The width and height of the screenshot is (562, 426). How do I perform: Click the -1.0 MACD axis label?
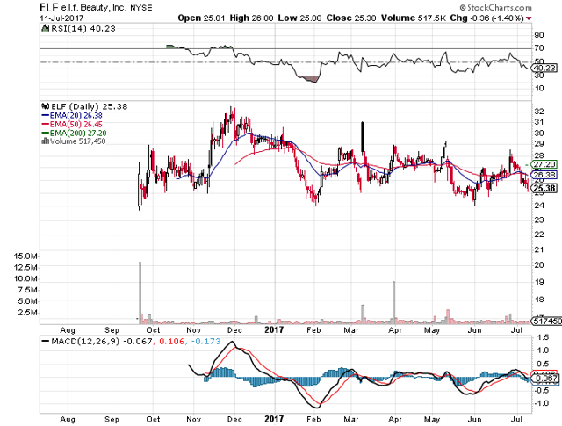(x=543, y=403)
